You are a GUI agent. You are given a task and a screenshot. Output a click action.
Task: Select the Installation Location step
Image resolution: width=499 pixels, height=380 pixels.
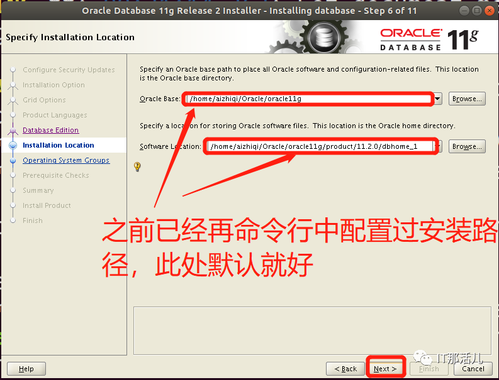[x=59, y=145]
